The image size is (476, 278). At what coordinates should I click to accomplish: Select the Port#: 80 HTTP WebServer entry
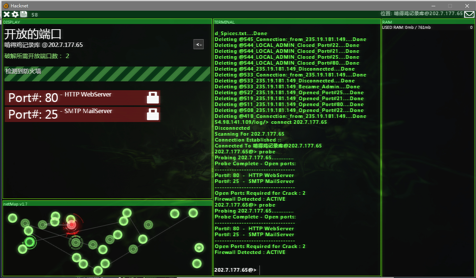coord(83,98)
